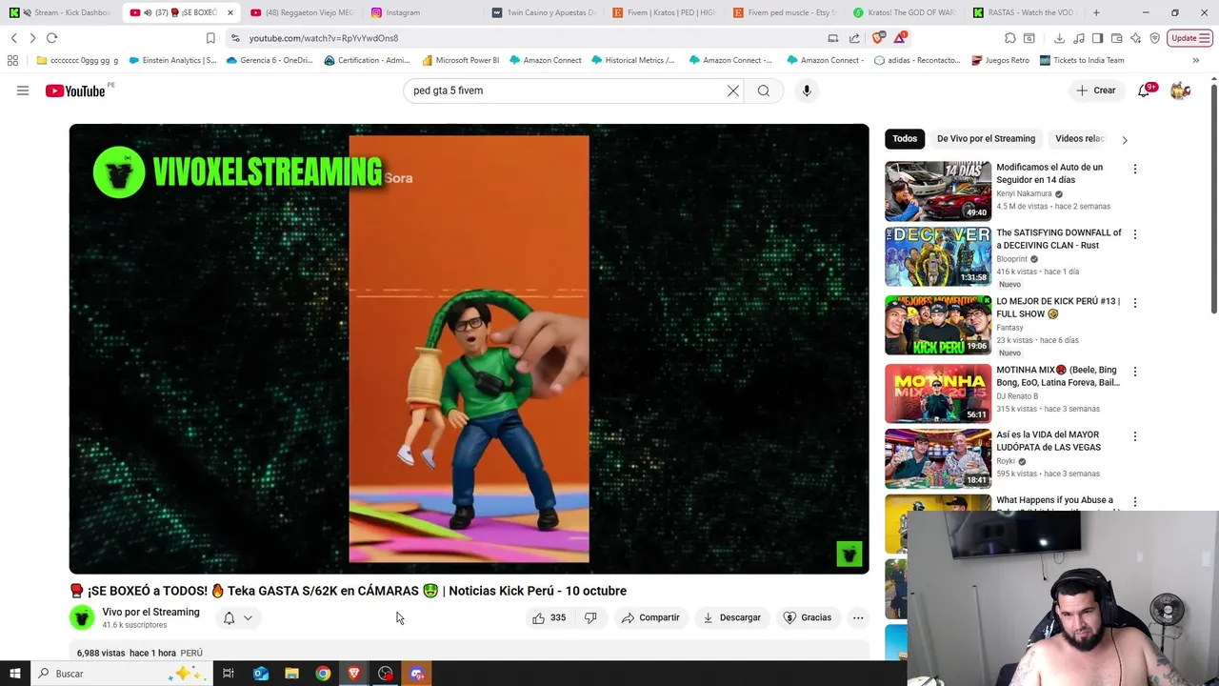Open Brave Shields lion icon in address bar
The image size is (1219, 686).
click(878, 38)
